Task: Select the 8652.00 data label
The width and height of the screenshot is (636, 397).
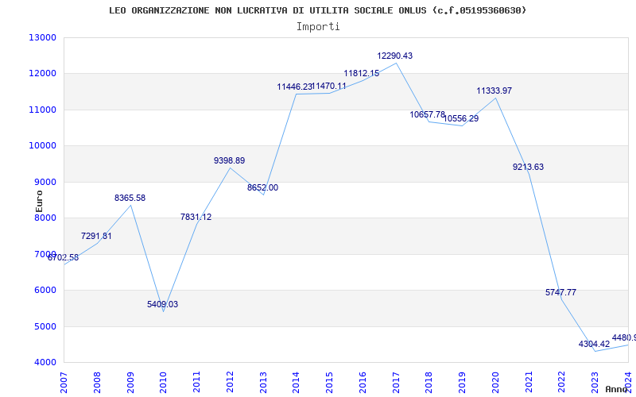Action: (x=263, y=188)
